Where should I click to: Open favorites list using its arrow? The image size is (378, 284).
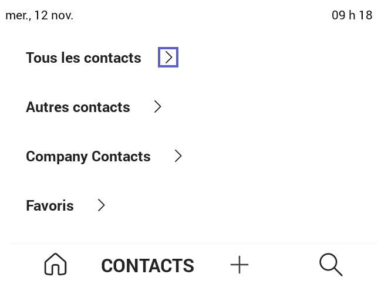(101, 205)
